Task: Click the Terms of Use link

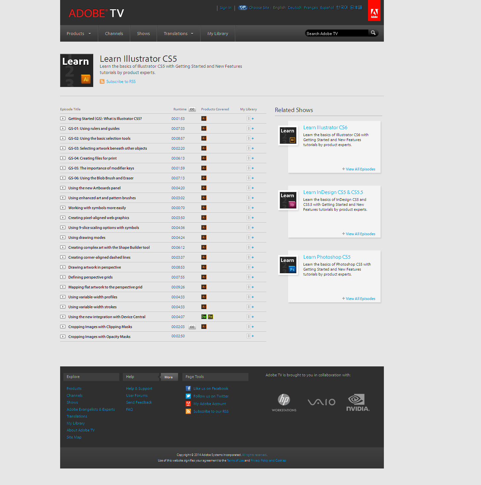Action: tap(235, 461)
